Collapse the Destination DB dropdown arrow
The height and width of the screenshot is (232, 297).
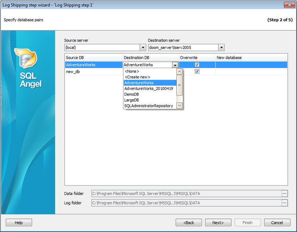click(x=175, y=65)
